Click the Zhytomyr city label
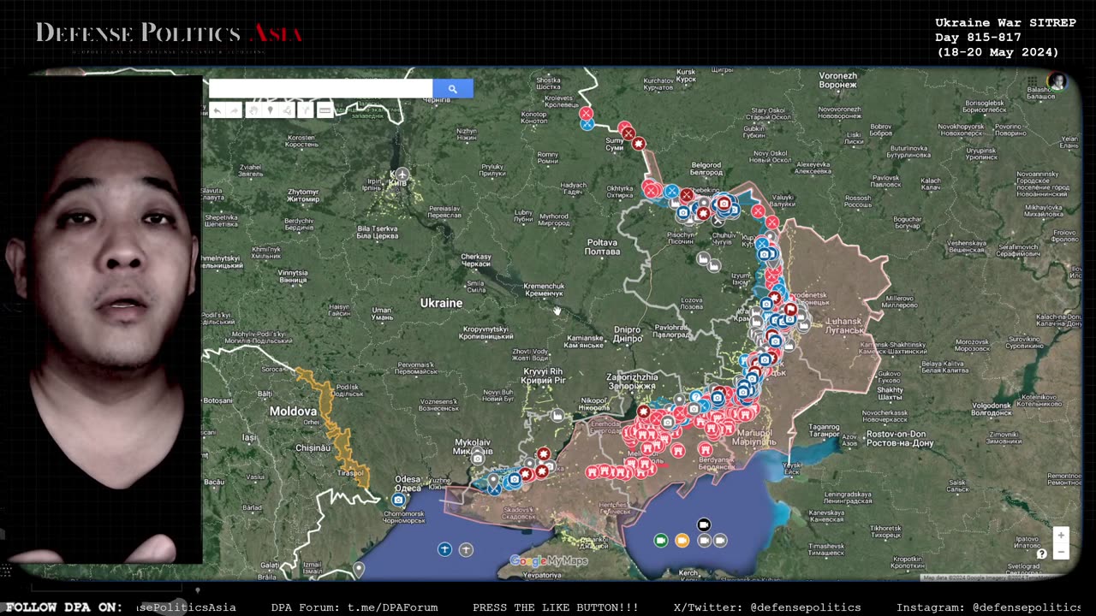Screen dimensions: 1096x616 pos(304,196)
